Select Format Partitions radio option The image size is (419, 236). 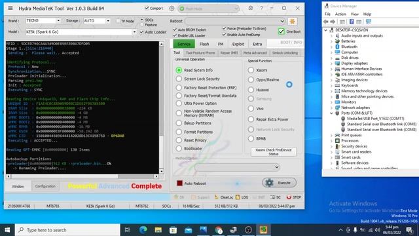tap(179, 132)
